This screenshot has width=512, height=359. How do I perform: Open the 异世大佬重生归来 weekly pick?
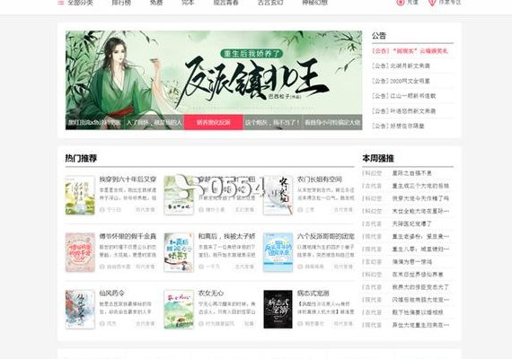(x=420, y=325)
